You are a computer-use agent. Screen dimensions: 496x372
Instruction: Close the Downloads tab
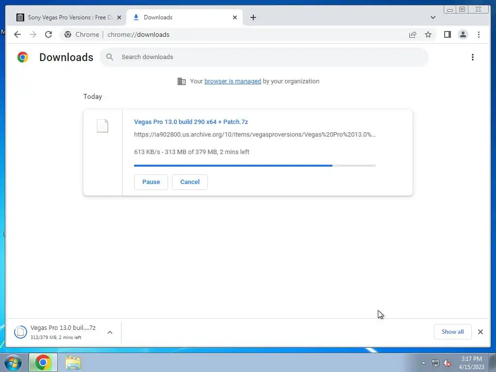click(x=235, y=17)
